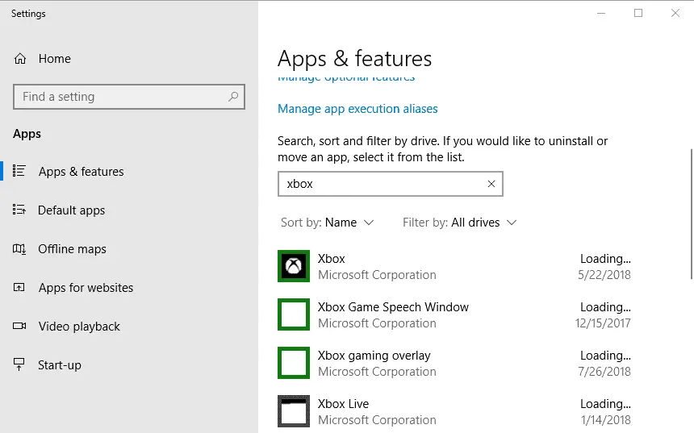Open Default apps settings page
This screenshot has height=433, width=694.
point(71,210)
